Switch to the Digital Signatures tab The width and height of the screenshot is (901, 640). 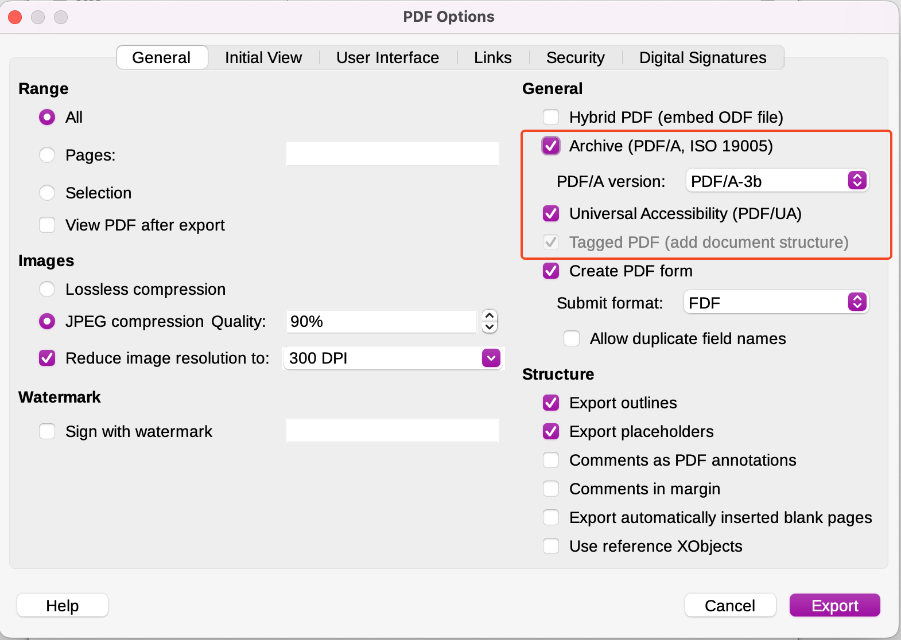click(702, 57)
